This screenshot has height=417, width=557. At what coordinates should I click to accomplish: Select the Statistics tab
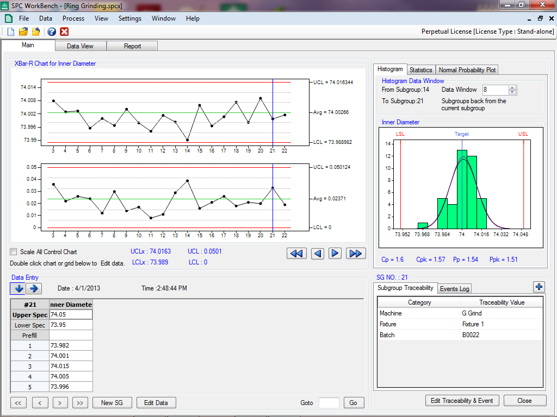click(x=421, y=70)
